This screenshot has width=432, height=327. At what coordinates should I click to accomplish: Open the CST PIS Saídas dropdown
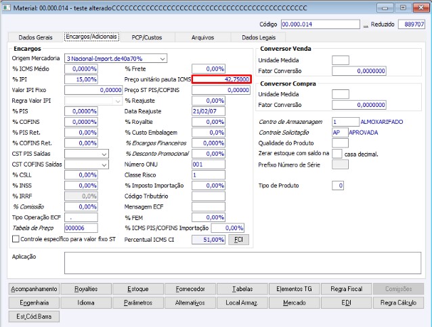(104, 154)
